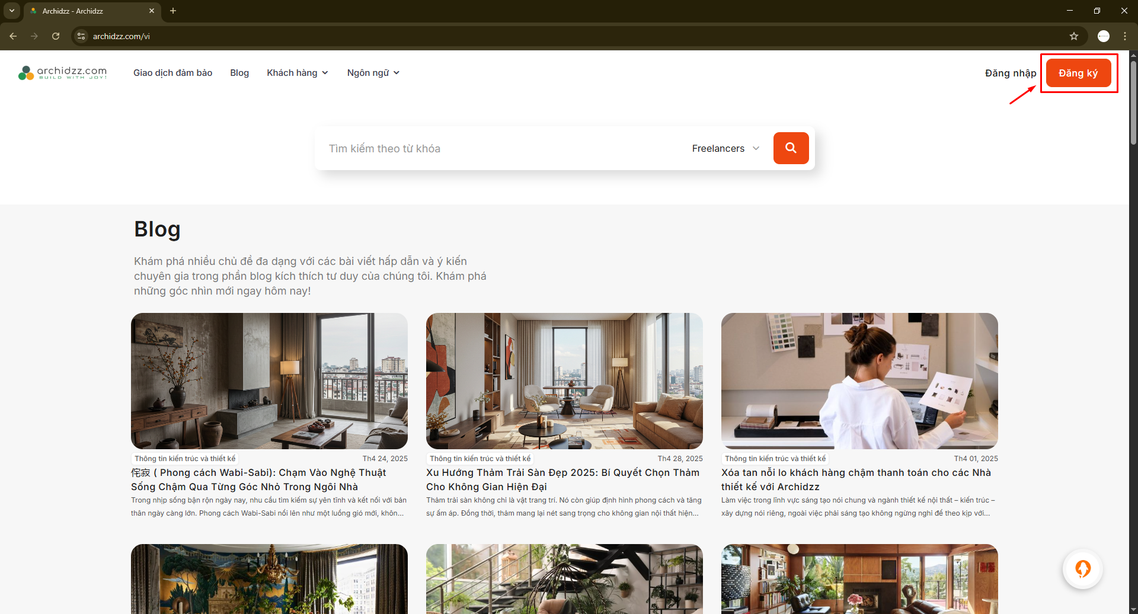Open the Freelancers search type dropdown
This screenshot has width=1138, height=614.
click(725, 148)
